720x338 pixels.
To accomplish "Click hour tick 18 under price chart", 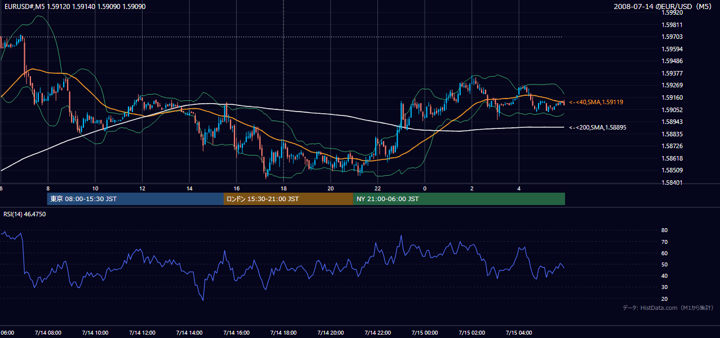I will pos(283,188).
